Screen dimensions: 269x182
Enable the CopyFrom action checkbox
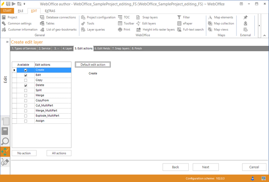25,101
